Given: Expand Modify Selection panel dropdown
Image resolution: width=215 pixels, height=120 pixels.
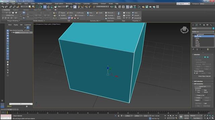Looking at the screenshot, I should click(x=39, y=21).
